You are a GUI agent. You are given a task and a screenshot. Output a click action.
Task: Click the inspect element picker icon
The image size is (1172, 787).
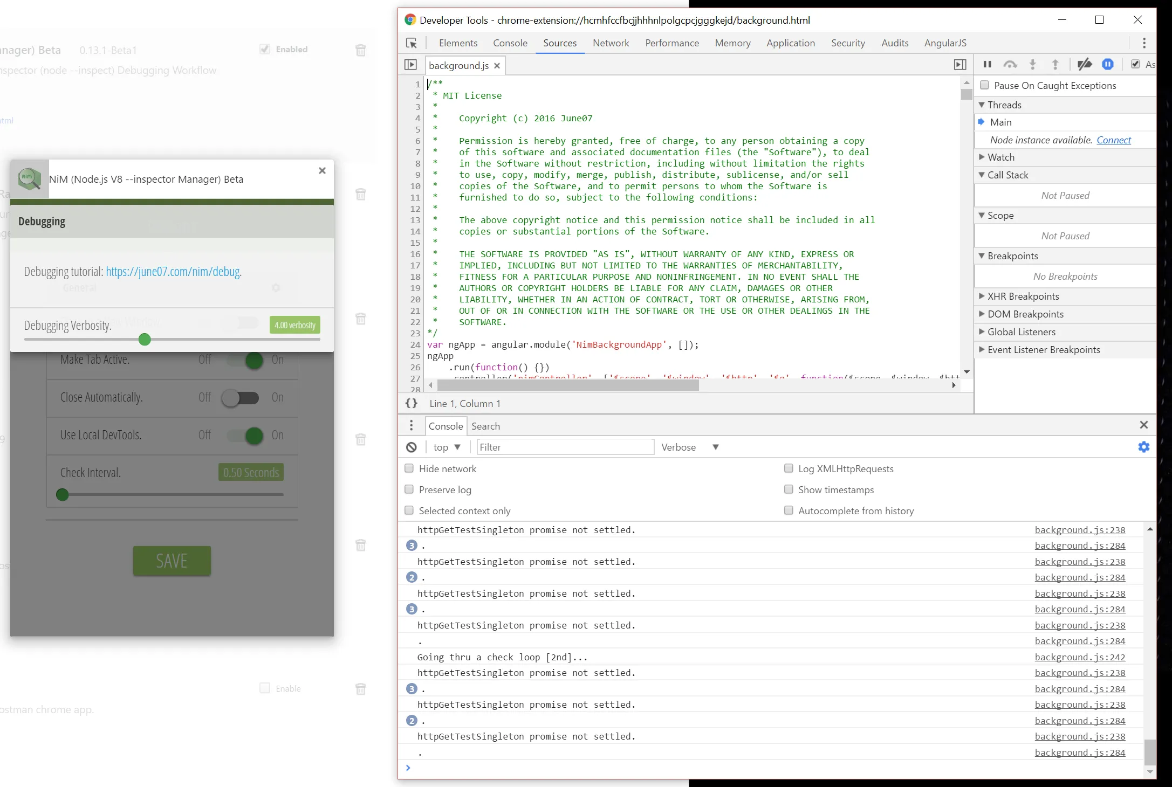click(x=412, y=43)
